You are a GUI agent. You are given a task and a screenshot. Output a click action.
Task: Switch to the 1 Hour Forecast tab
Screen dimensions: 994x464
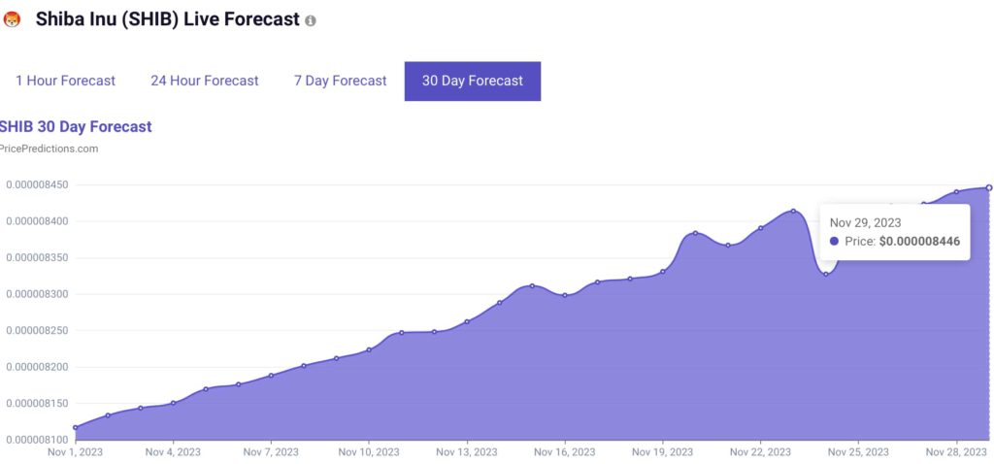coord(65,81)
